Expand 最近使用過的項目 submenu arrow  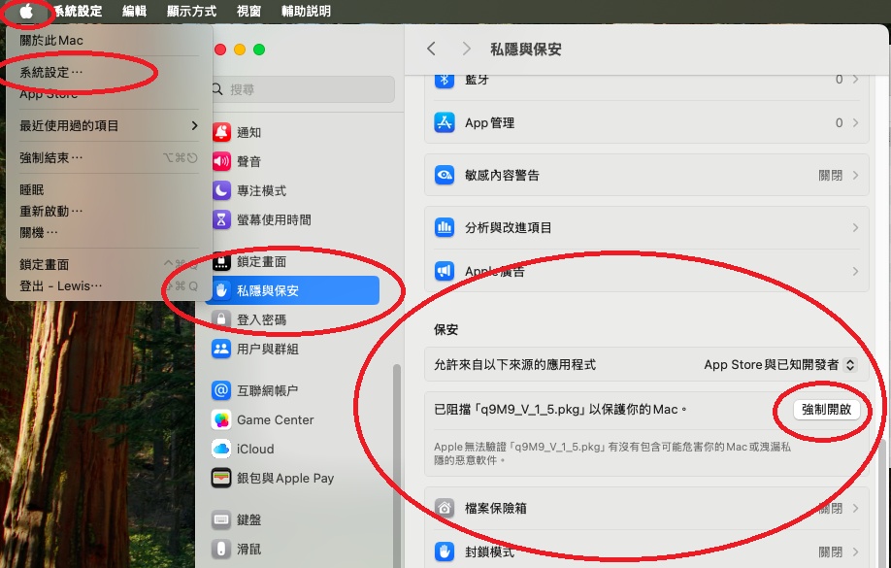[x=194, y=125]
